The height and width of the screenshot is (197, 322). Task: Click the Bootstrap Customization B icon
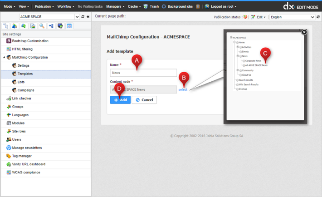(x=9, y=41)
